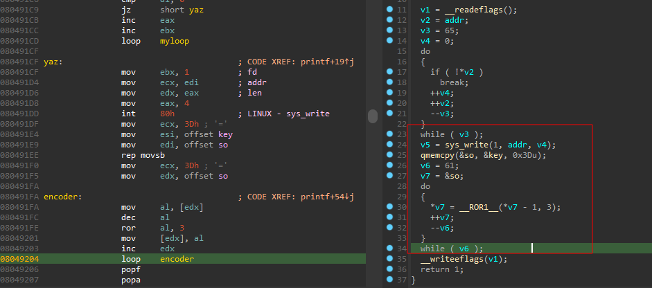Toggle breakpoint dot beside return 1

click(389, 269)
